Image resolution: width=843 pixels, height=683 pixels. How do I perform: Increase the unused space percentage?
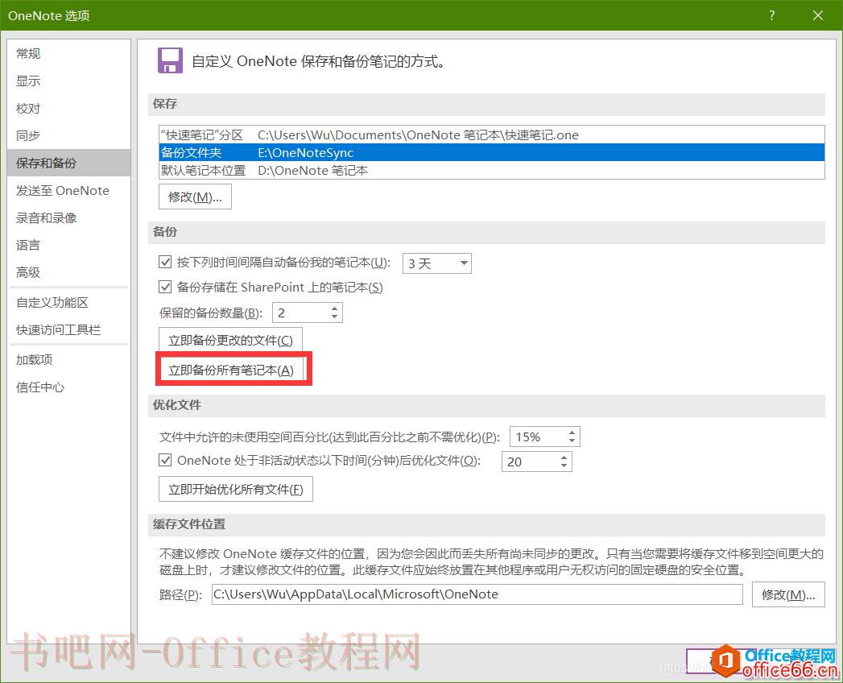[x=572, y=433]
